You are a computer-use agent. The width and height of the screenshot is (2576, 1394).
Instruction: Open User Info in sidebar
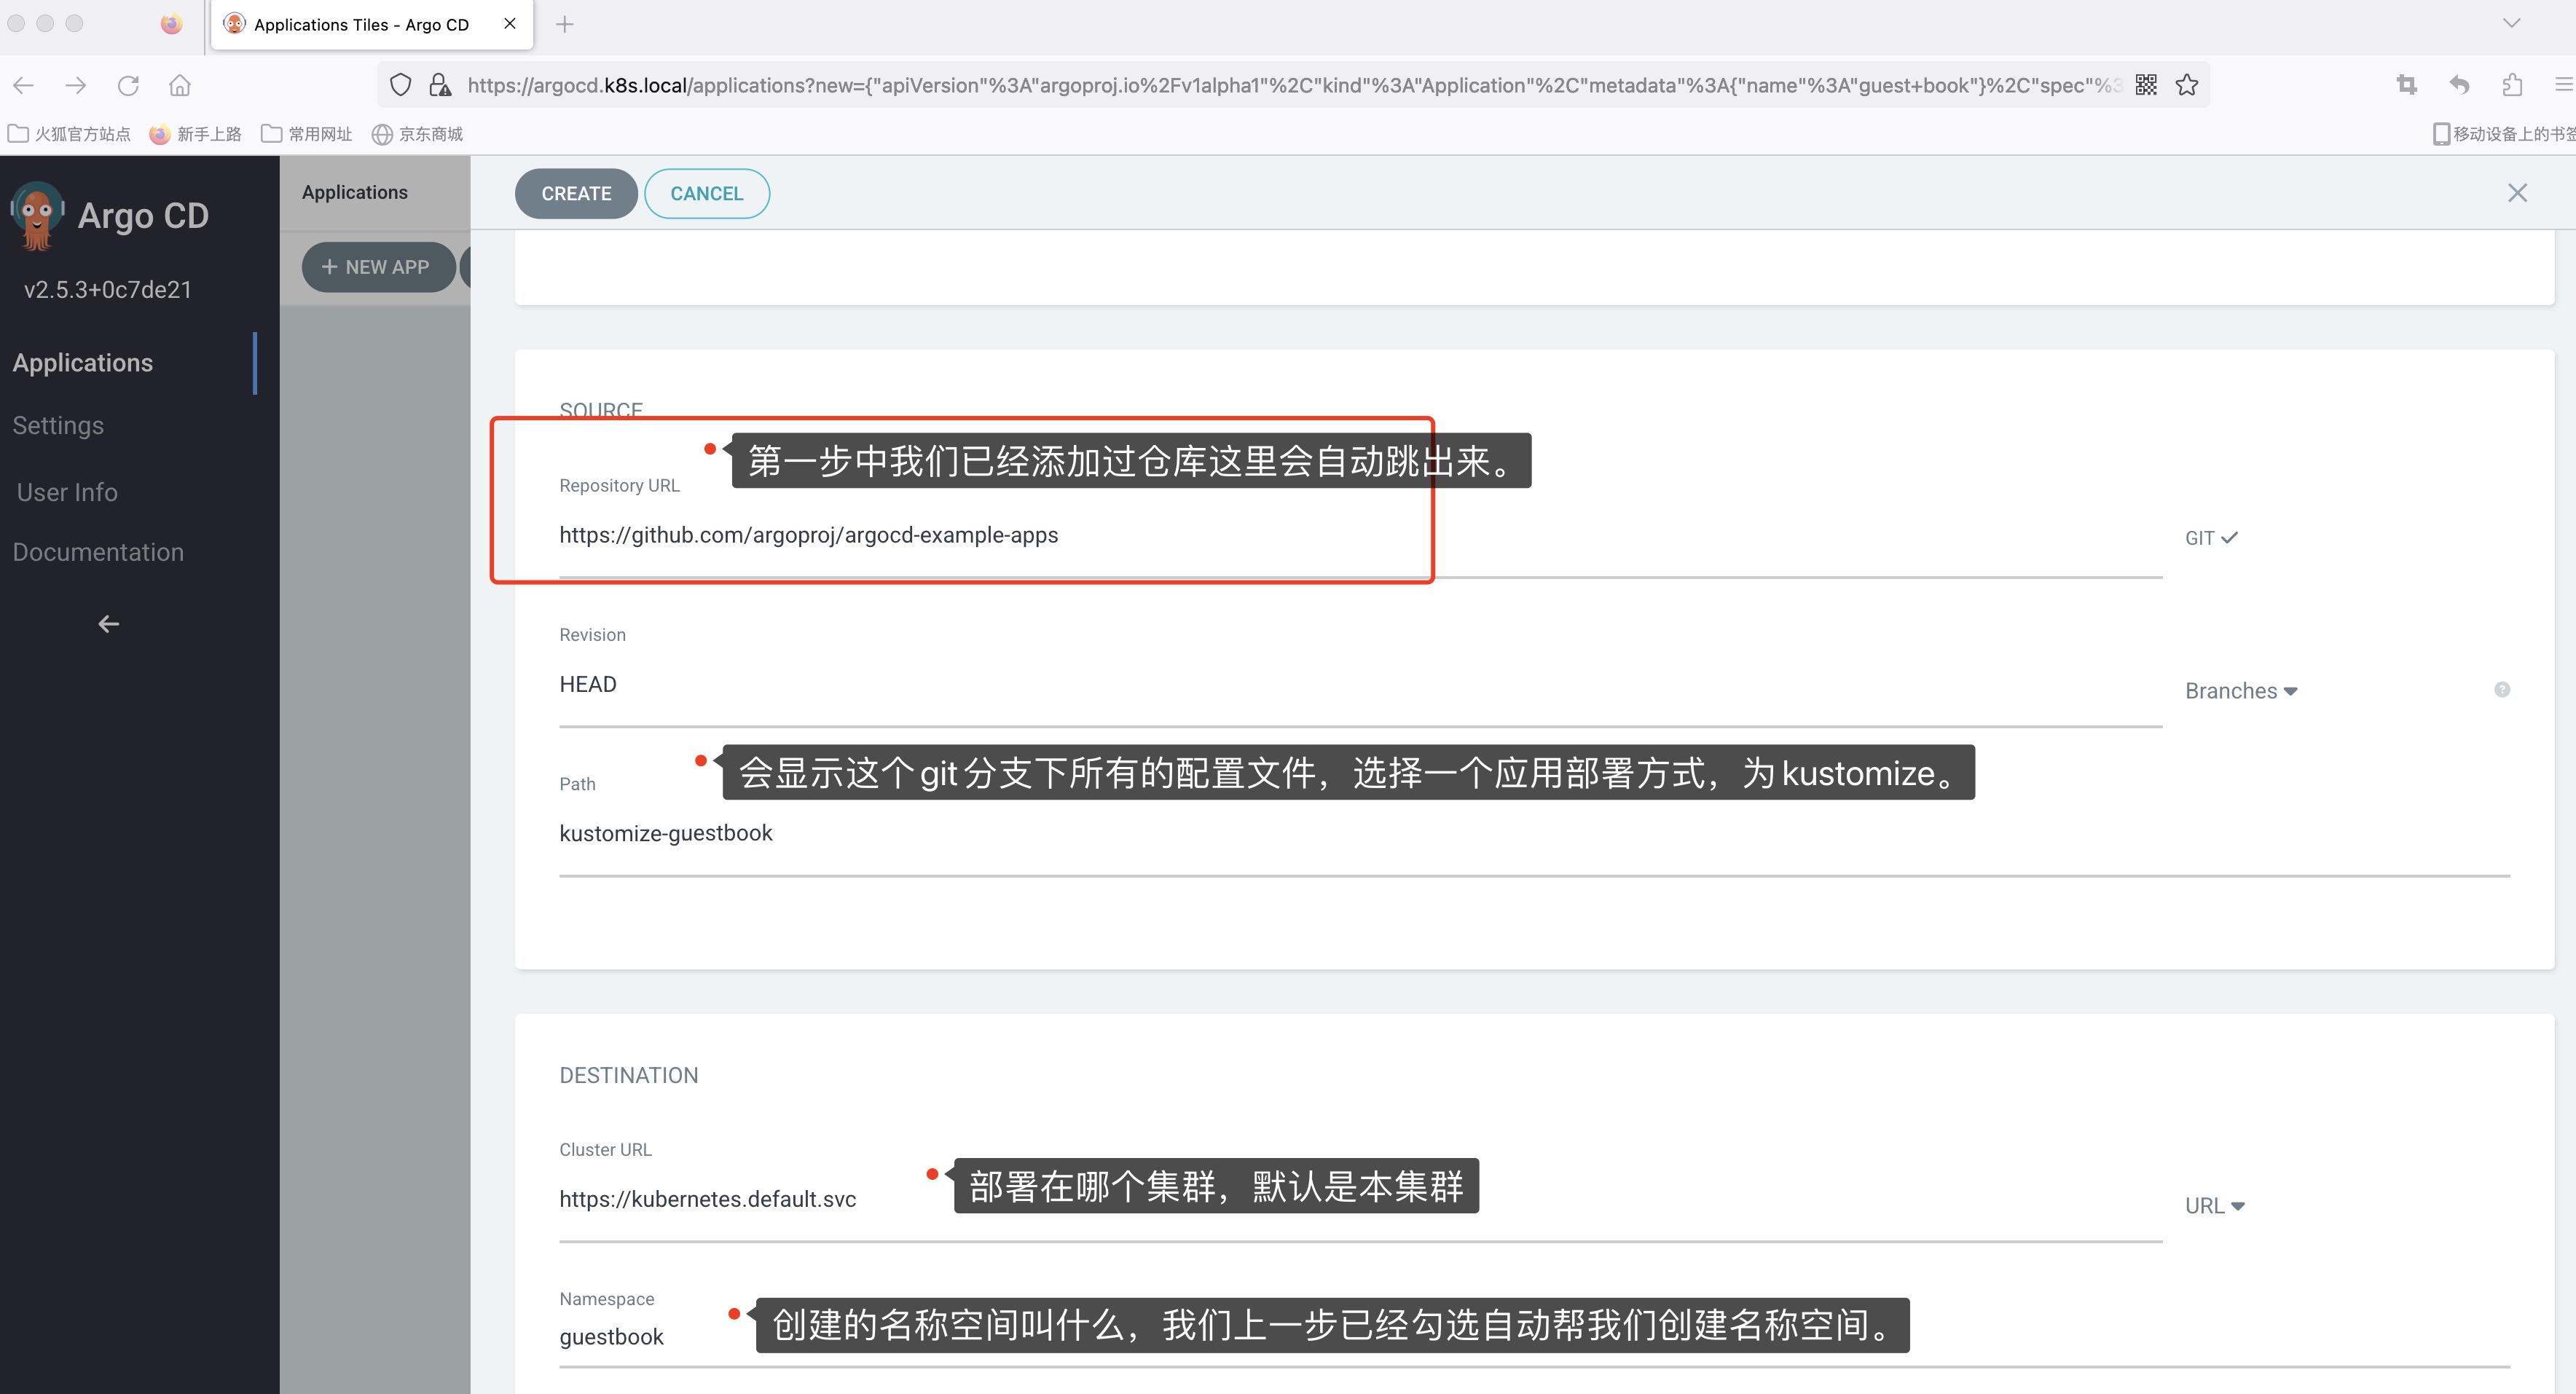pyautogui.click(x=67, y=493)
